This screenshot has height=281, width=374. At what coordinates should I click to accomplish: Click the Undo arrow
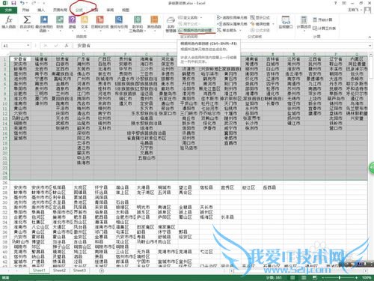(x=22, y=3)
